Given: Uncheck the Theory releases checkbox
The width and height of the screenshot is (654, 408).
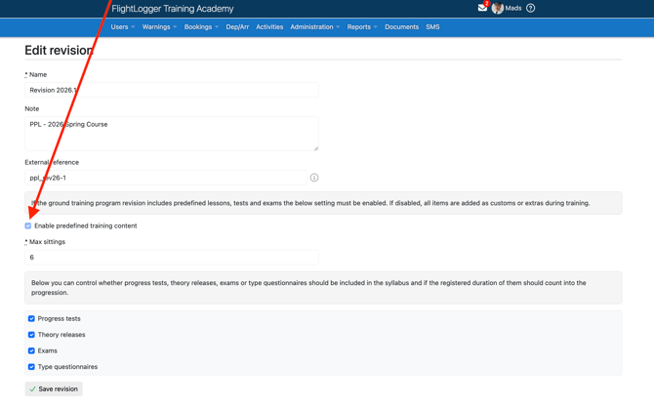Looking at the screenshot, I should pos(31,335).
